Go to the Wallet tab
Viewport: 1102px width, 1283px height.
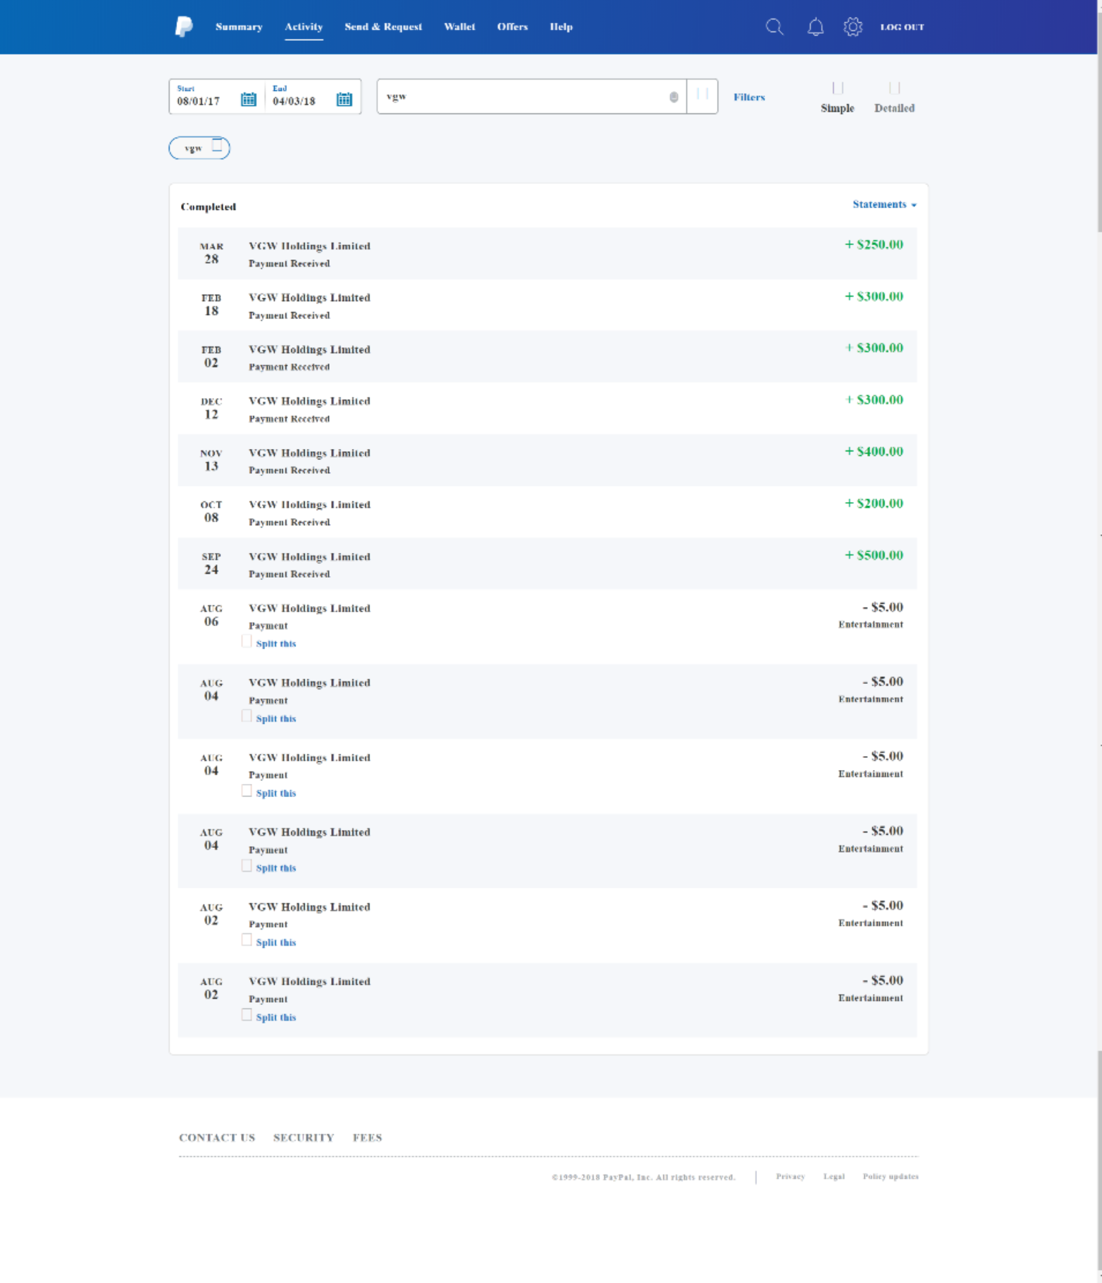coord(459,27)
